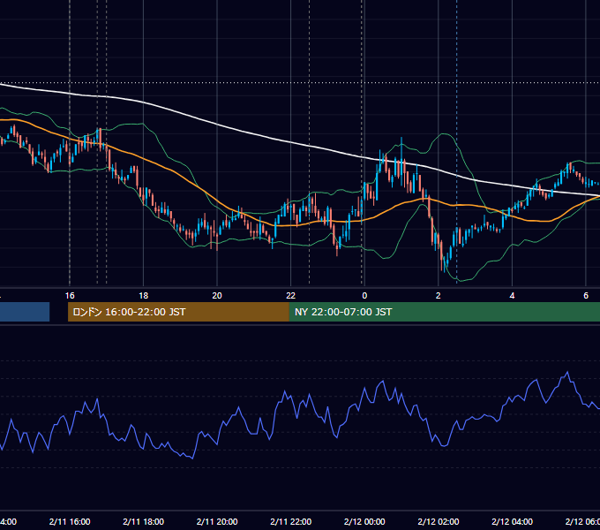Click the 2/11 16:00 date label
This screenshot has height=530, width=600.
pyautogui.click(x=70, y=521)
